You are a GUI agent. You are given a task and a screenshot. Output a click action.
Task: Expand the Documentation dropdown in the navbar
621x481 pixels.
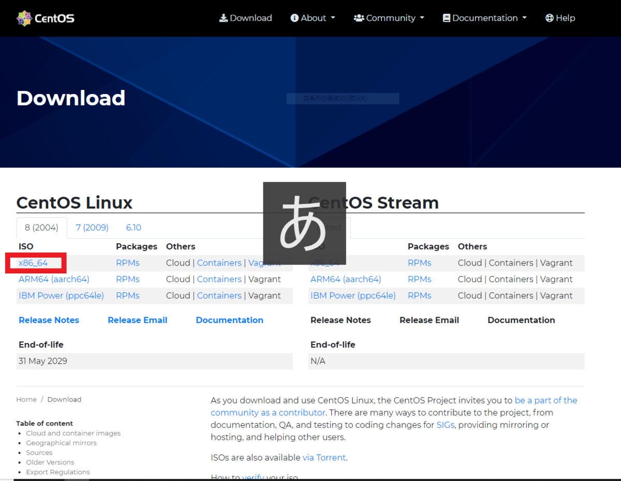coord(485,18)
